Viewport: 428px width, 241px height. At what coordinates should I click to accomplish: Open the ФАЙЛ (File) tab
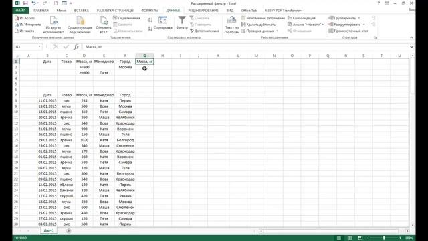(x=21, y=11)
